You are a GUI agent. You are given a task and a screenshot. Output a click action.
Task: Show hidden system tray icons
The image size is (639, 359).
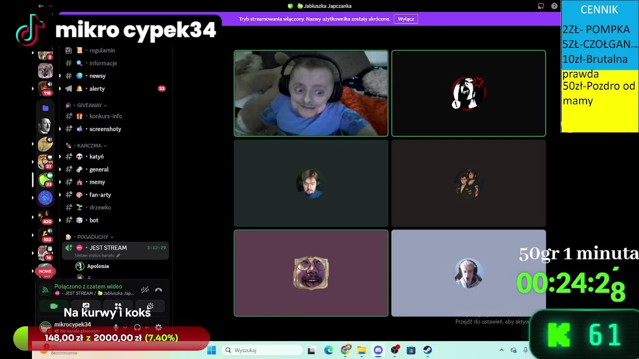pos(502,350)
